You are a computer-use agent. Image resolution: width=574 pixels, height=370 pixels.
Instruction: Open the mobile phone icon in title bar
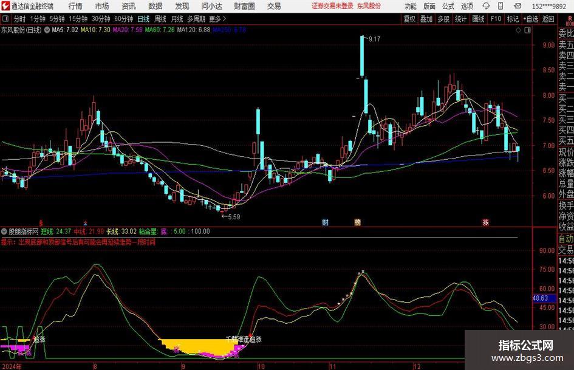(x=501, y=6)
